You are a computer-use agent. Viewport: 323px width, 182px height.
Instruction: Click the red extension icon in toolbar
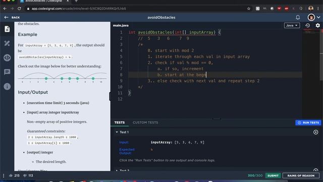279,9
